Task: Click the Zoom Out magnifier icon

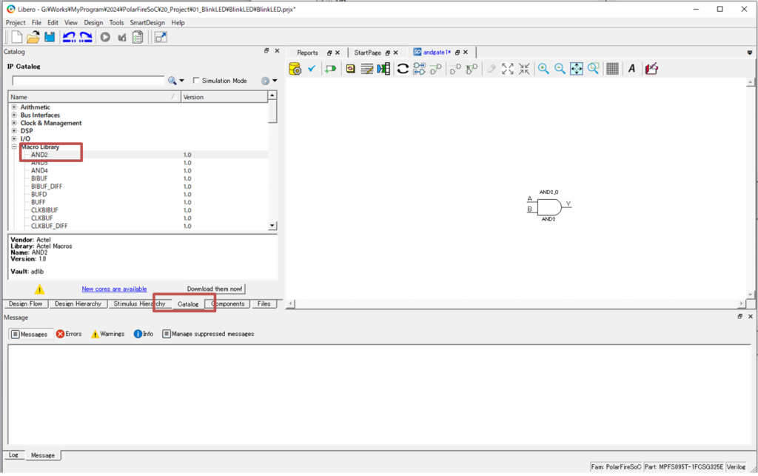Action: pyautogui.click(x=560, y=69)
